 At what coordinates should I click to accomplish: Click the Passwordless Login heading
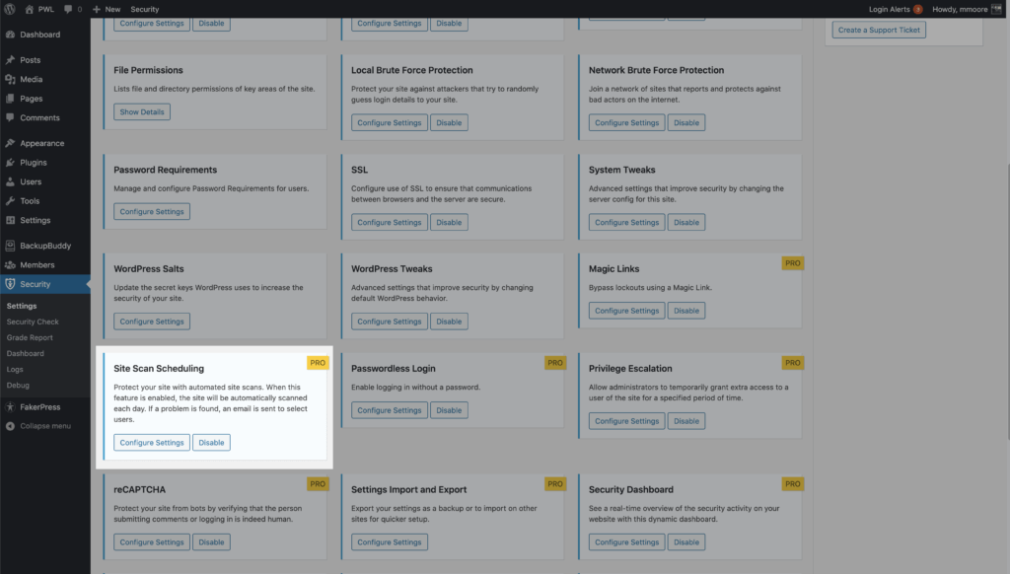(x=393, y=369)
